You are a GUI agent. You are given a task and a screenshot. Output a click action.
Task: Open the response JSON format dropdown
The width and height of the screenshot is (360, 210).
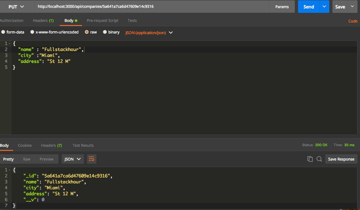coord(73,159)
